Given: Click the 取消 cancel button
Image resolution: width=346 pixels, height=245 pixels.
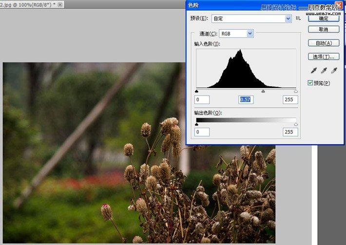Looking at the screenshot, I should 324,29.
